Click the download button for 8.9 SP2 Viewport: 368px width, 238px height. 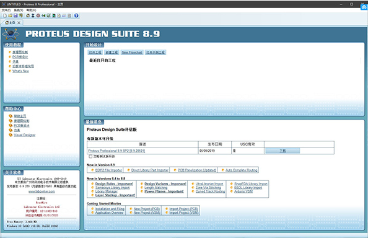(x=283, y=151)
